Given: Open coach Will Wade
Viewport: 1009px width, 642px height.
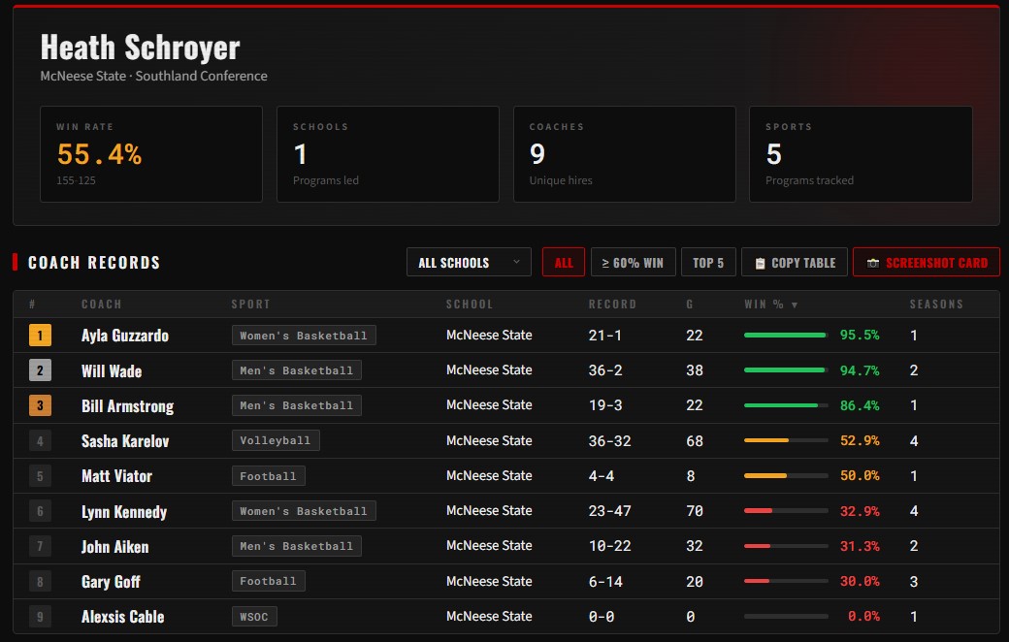Looking at the screenshot, I should pyautogui.click(x=112, y=370).
